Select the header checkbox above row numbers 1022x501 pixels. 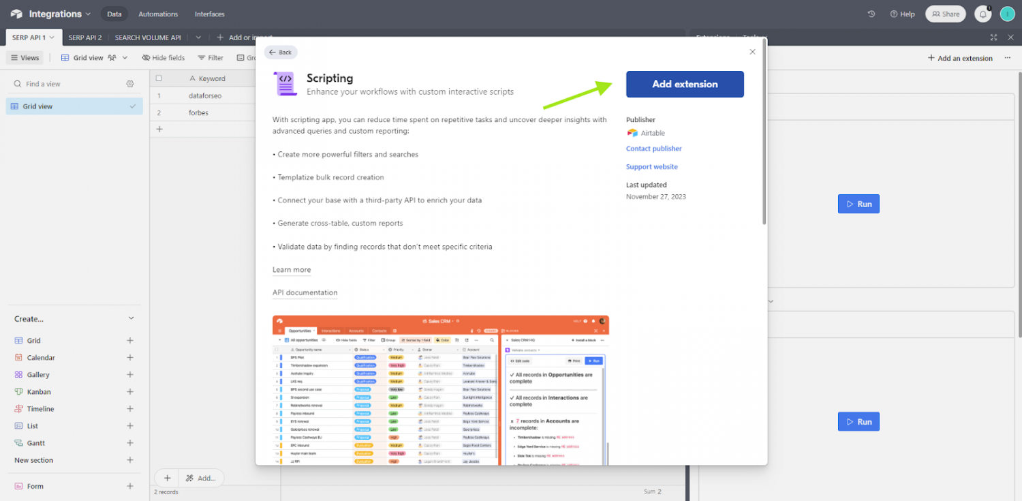158,78
